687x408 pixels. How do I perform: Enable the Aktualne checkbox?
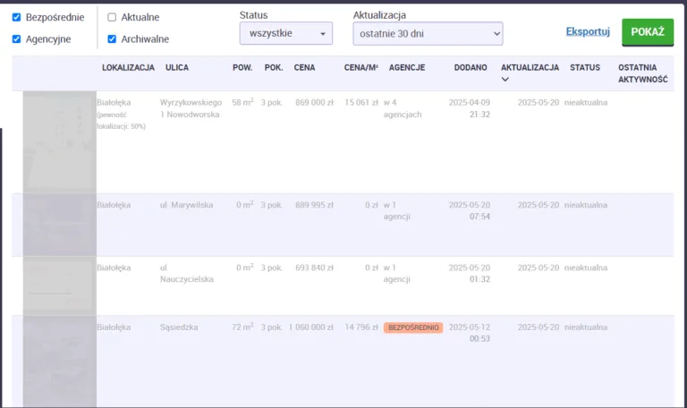click(x=112, y=17)
